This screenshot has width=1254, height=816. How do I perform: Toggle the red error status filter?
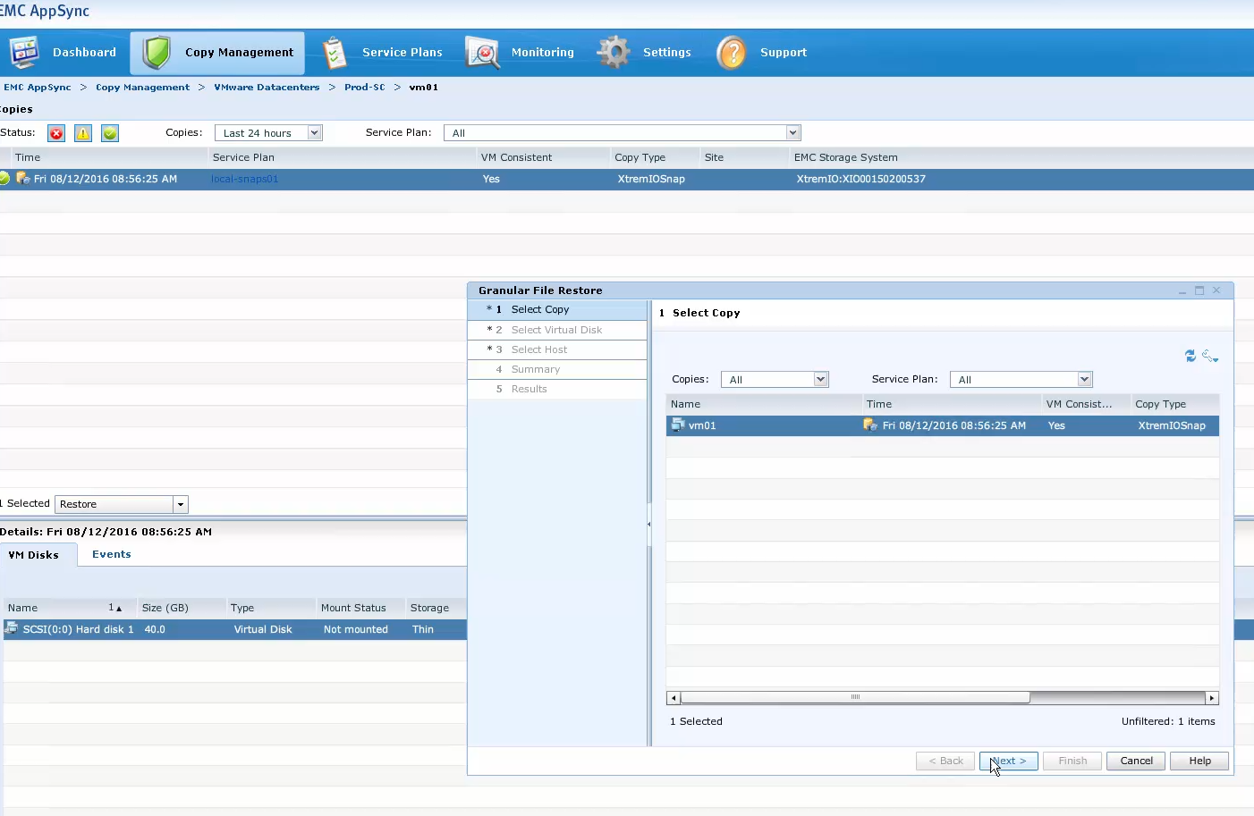point(56,133)
